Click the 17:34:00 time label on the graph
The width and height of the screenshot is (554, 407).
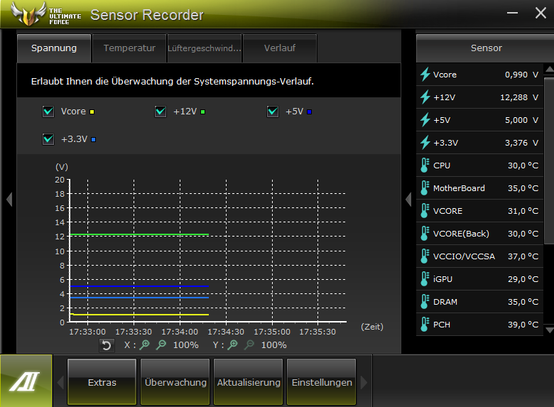pyautogui.click(x=180, y=332)
